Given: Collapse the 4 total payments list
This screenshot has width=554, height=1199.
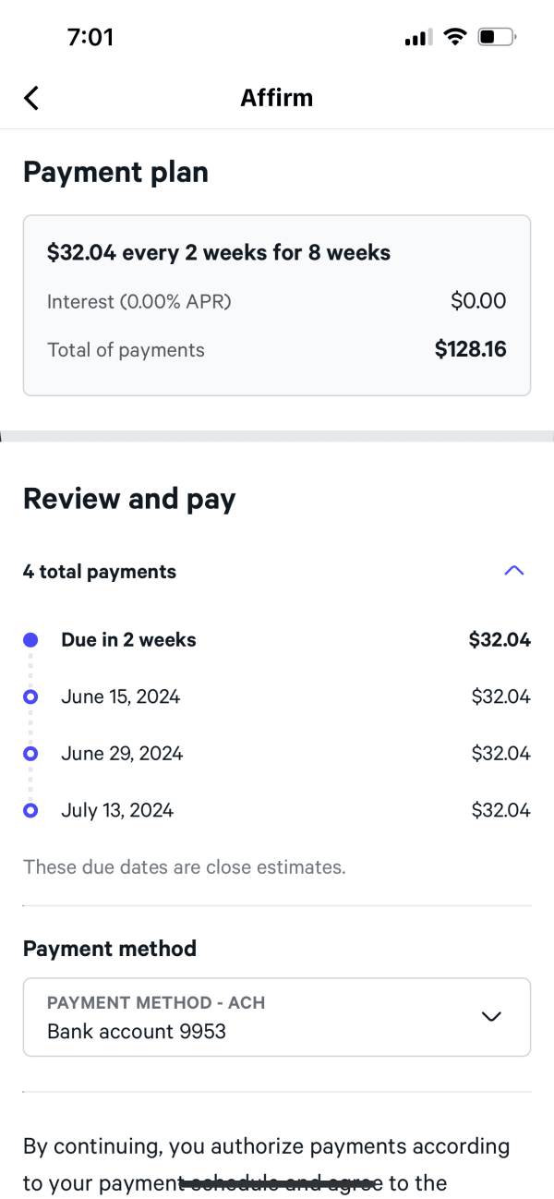Looking at the screenshot, I should click(514, 571).
